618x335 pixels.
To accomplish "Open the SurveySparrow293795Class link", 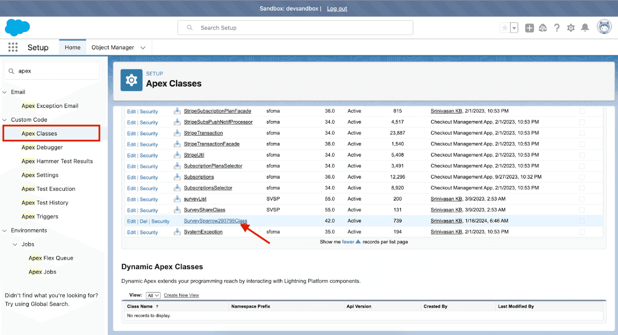I will pyautogui.click(x=215, y=221).
